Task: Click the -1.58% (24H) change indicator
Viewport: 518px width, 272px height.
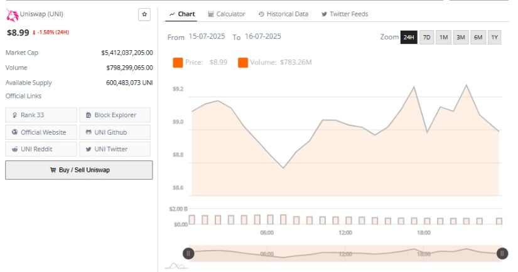Action: (51, 33)
